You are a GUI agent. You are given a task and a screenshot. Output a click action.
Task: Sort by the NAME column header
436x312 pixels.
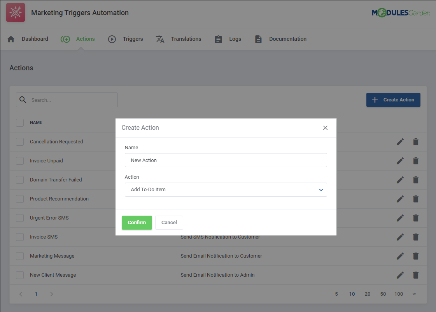36,122
